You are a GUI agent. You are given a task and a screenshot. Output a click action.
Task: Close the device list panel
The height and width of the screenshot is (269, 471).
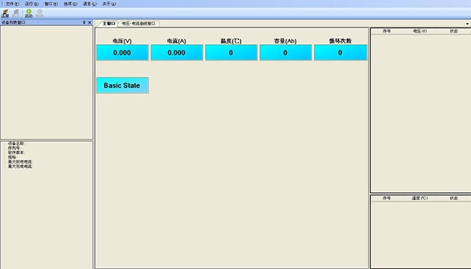90,22
